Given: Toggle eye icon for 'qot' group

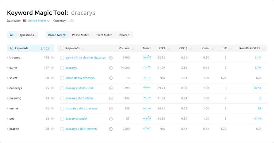Looking at the screenshot, I should coord(52,119).
